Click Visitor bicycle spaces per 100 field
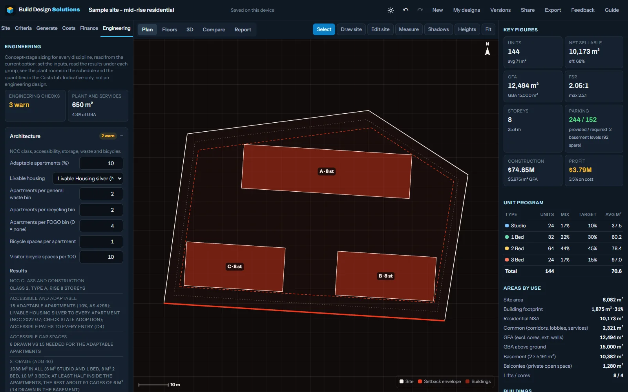The image size is (628, 392). (101, 257)
